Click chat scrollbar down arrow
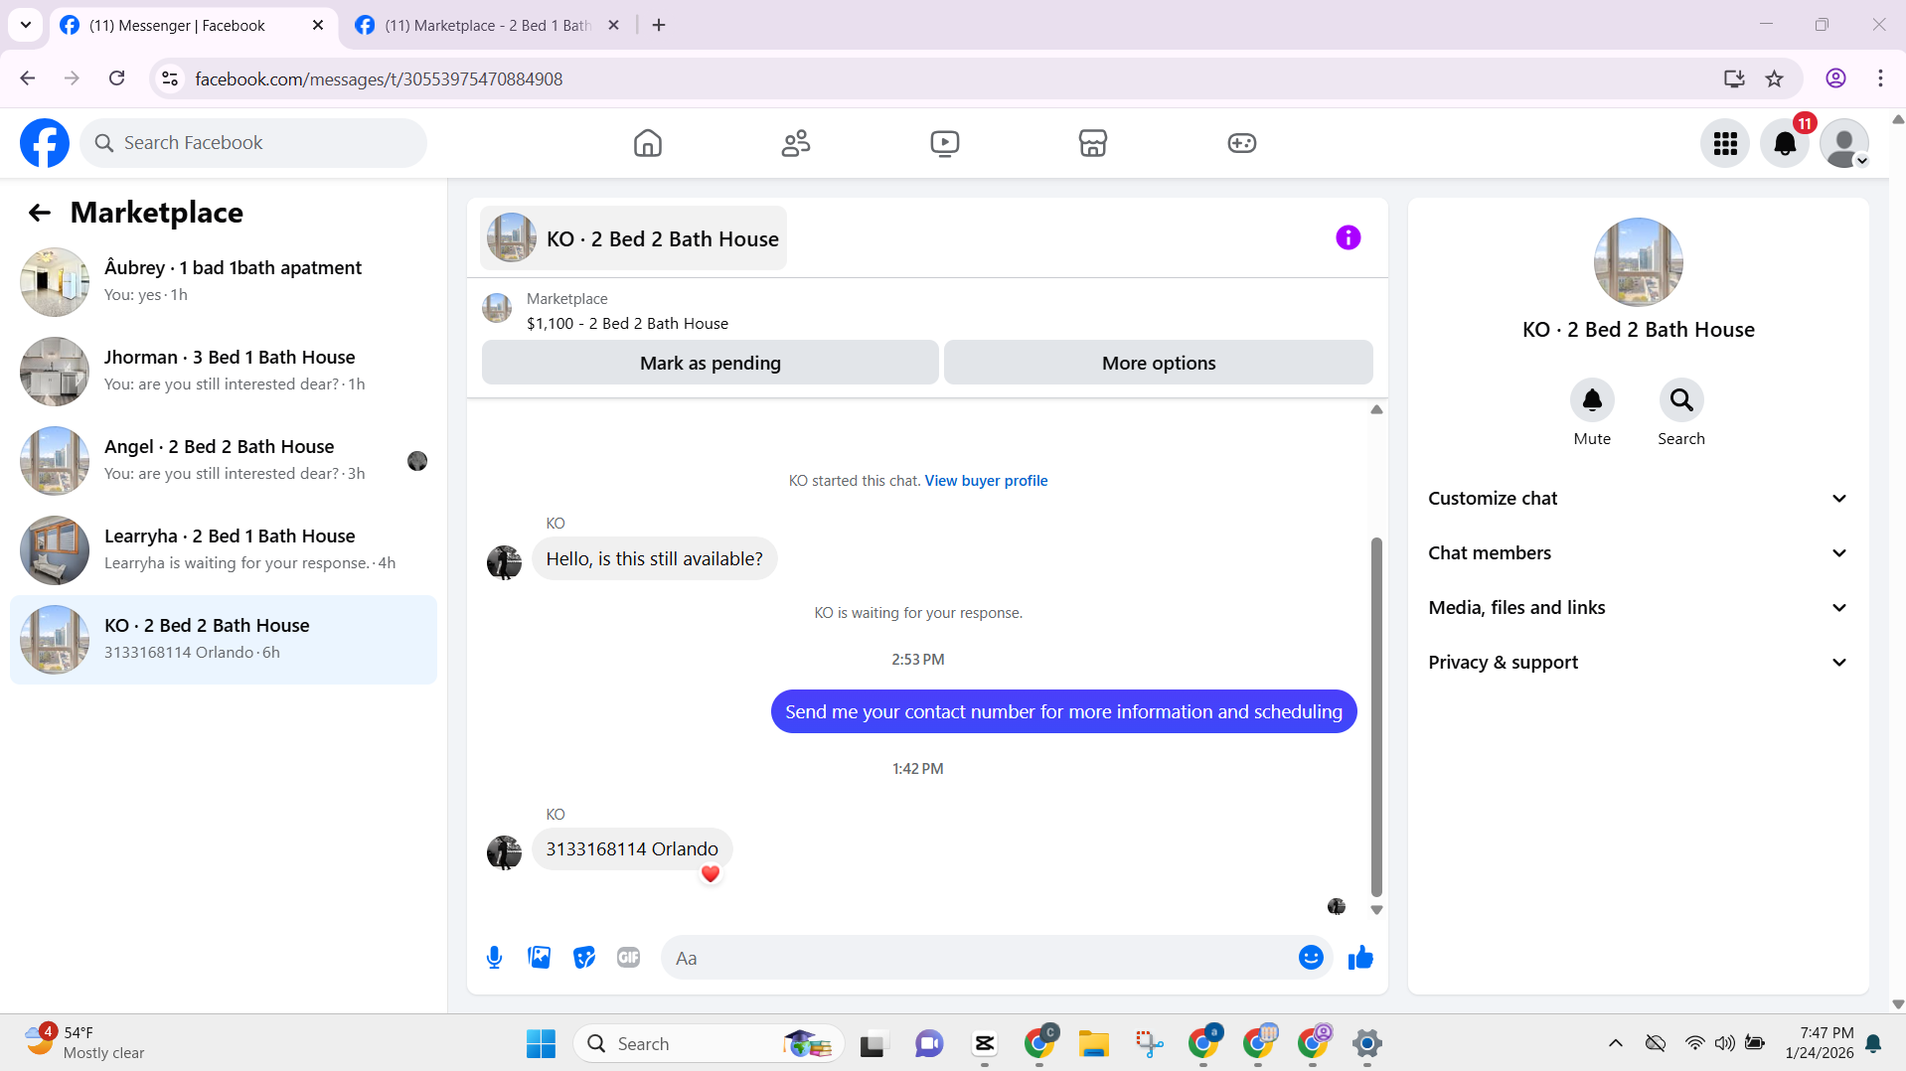 (x=1376, y=909)
